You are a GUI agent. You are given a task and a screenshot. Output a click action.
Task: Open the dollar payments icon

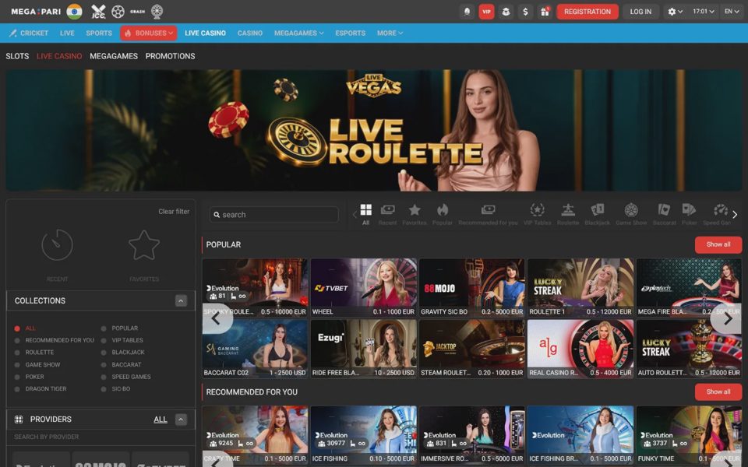[x=525, y=12]
